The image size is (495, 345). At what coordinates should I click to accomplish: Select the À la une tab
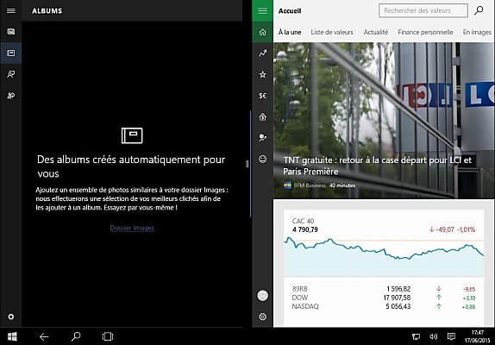[x=290, y=32]
